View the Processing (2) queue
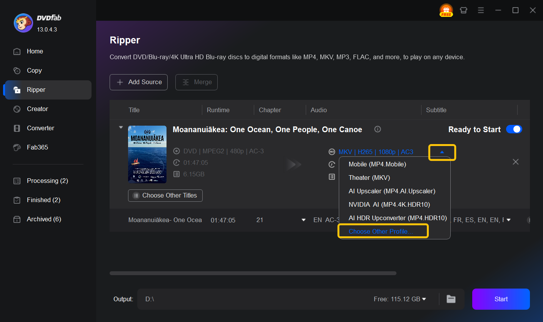543x322 pixels. [48, 181]
